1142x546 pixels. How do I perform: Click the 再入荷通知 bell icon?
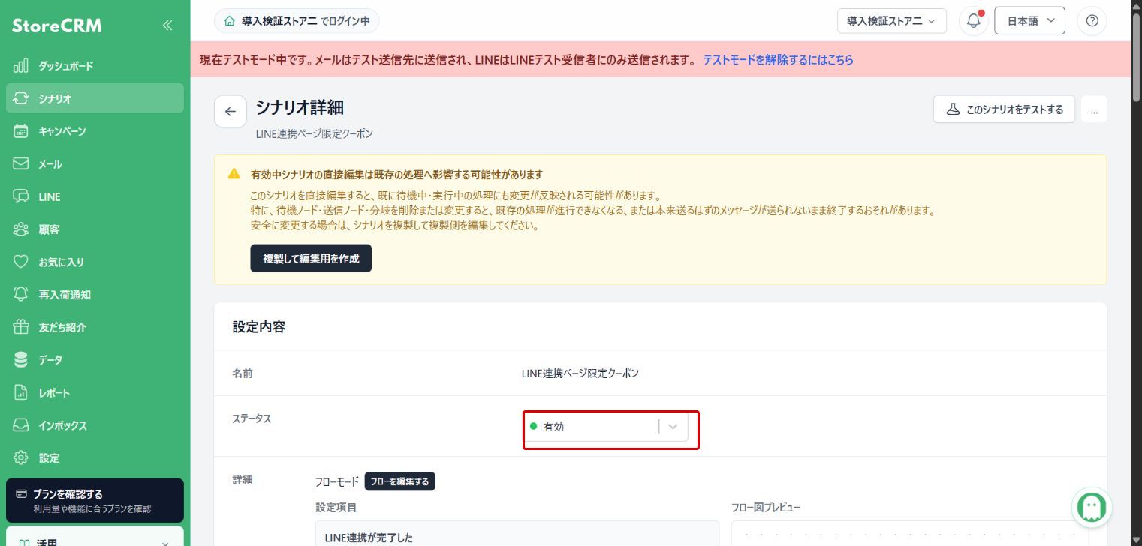[x=21, y=295]
